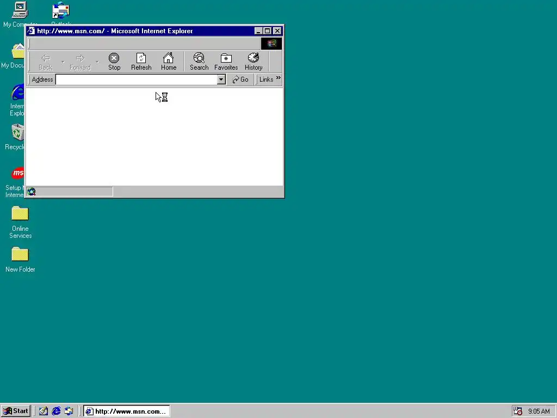Open the Address bar dropdown list

[x=221, y=79]
